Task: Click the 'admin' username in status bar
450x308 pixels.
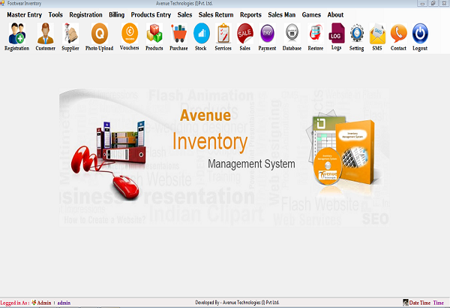Action: click(x=64, y=303)
